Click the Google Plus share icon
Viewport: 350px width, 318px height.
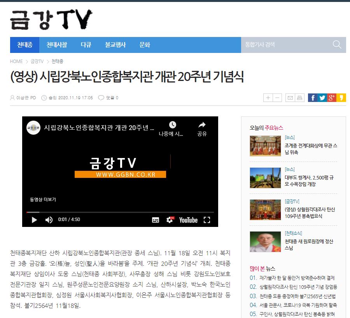[x=332, y=98]
